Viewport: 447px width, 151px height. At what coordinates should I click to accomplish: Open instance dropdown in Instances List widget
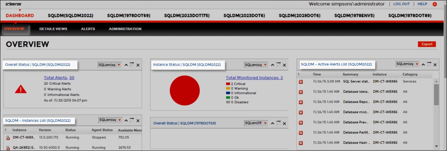point(110,120)
